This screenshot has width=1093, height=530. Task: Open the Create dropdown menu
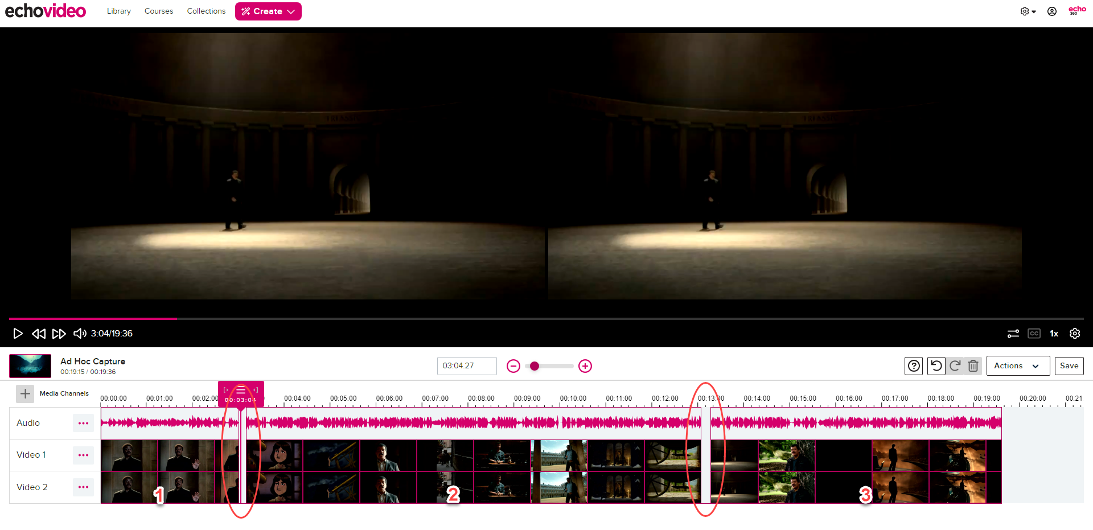pos(268,11)
